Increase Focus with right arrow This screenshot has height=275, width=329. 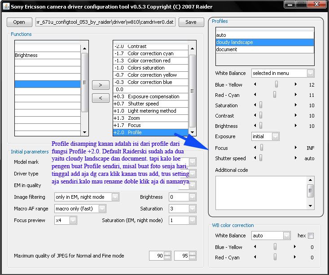[296, 148]
